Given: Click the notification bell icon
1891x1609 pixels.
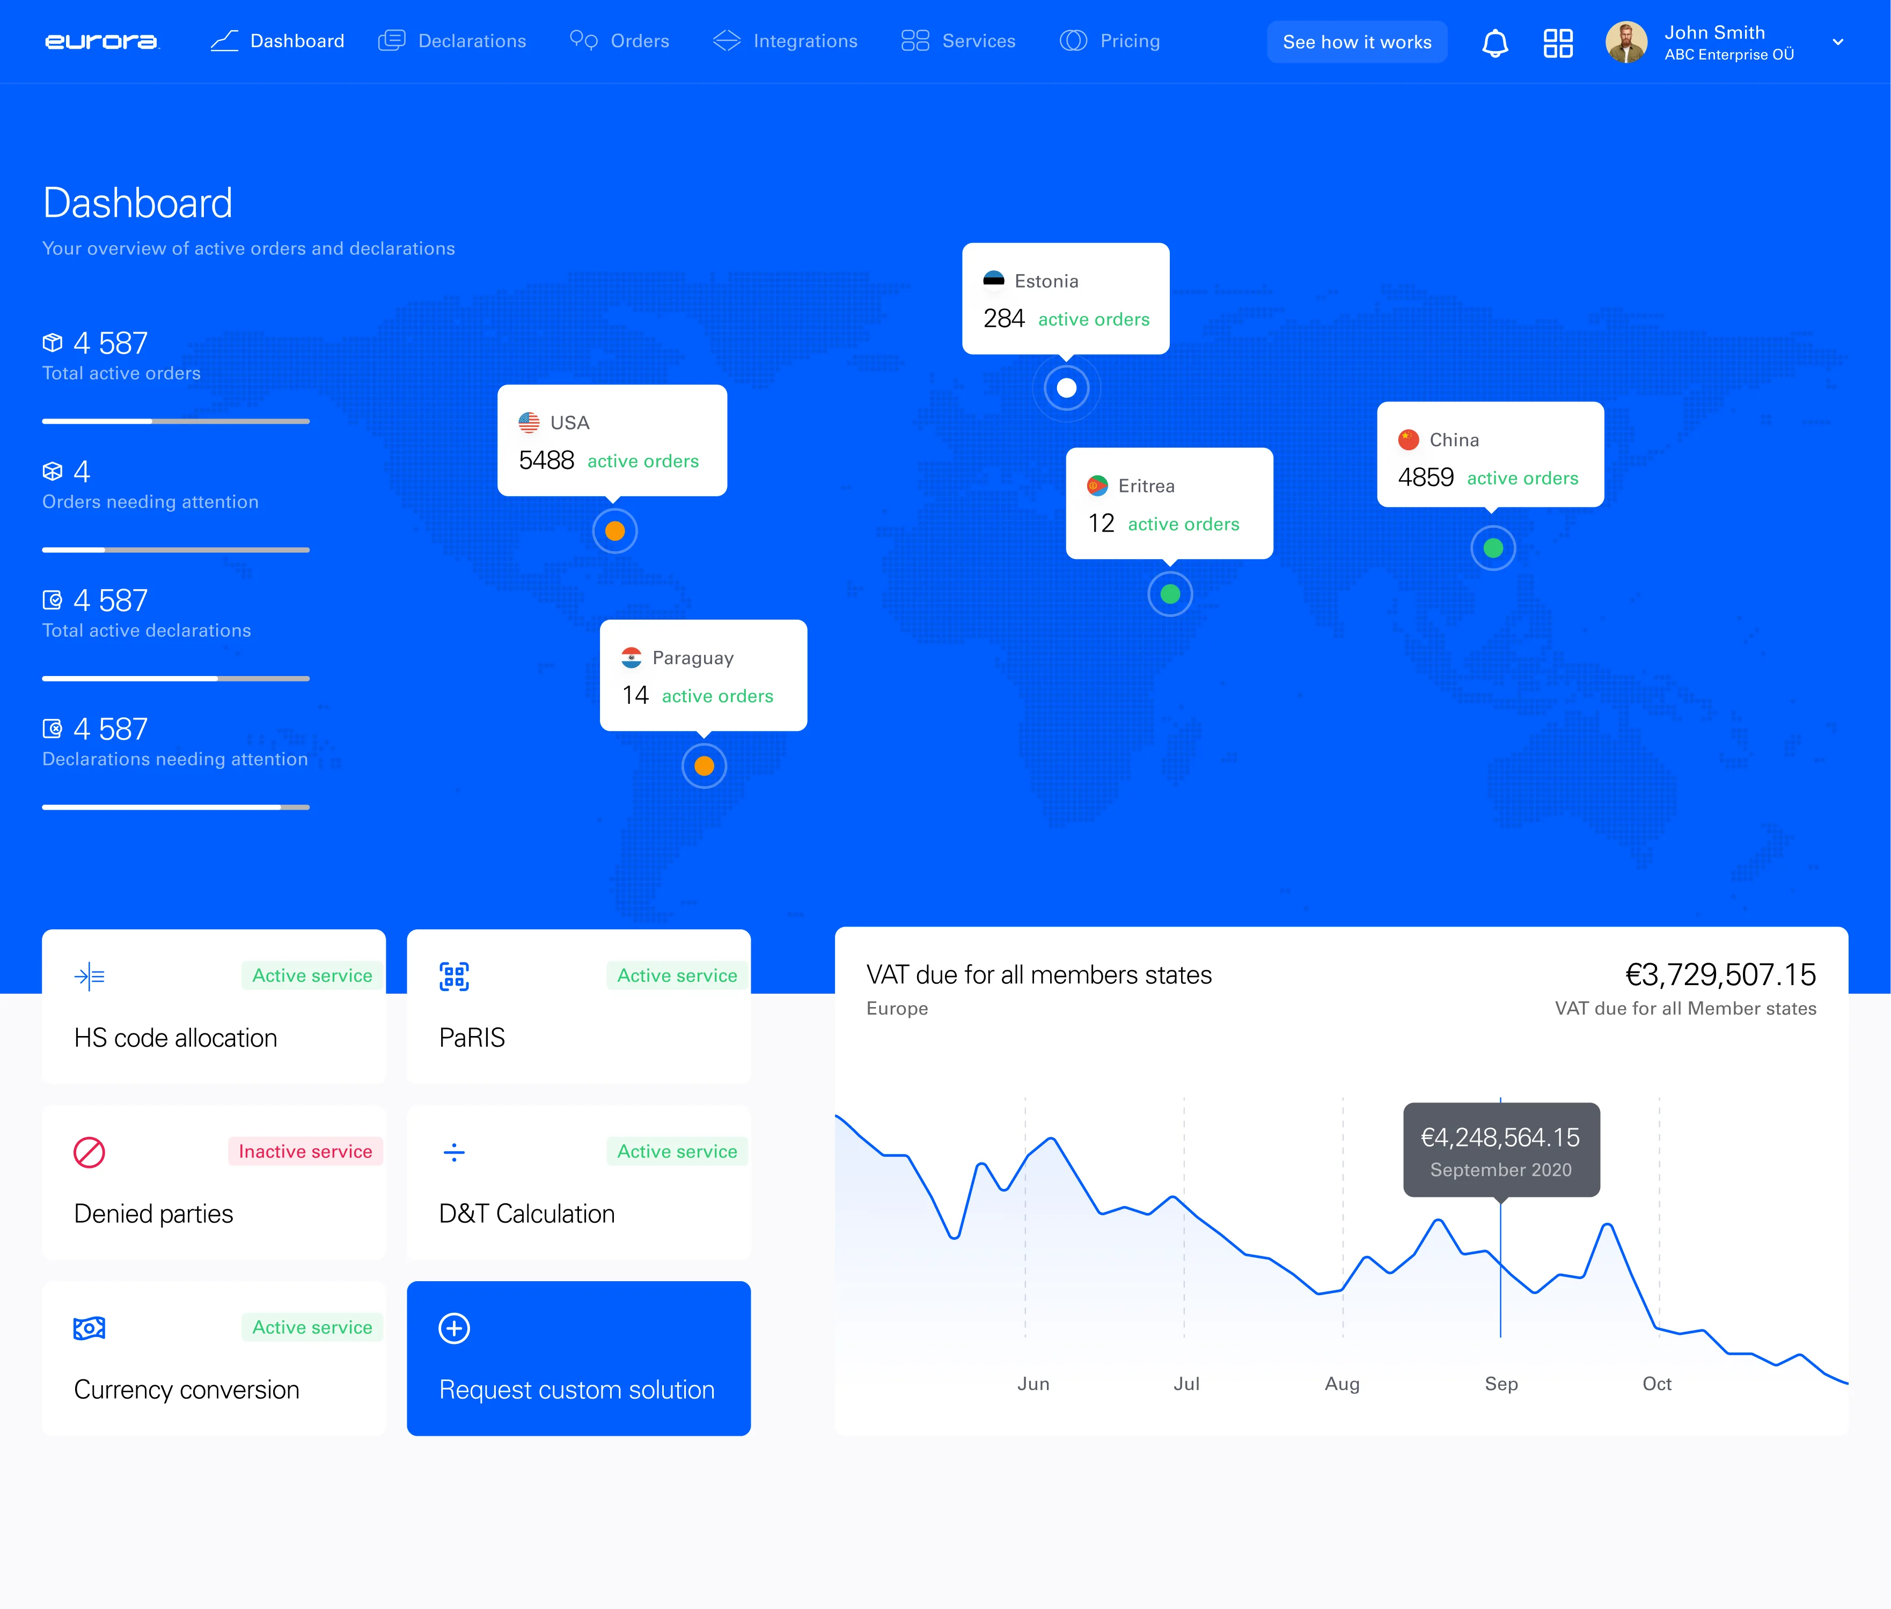Looking at the screenshot, I should [x=1494, y=42].
